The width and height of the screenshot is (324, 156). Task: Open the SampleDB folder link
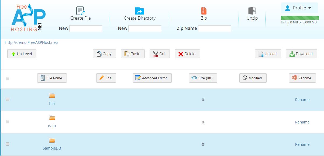pyautogui.click(x=52, y=148)
